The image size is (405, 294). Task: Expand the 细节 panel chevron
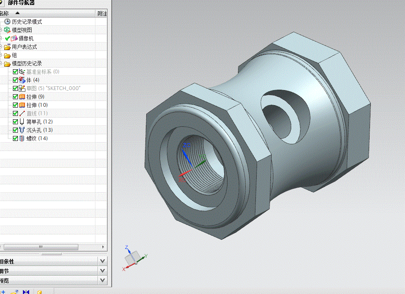coord(102,271)
